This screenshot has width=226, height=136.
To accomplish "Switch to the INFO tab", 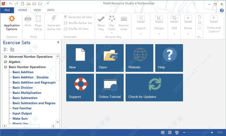I will 51,10.
